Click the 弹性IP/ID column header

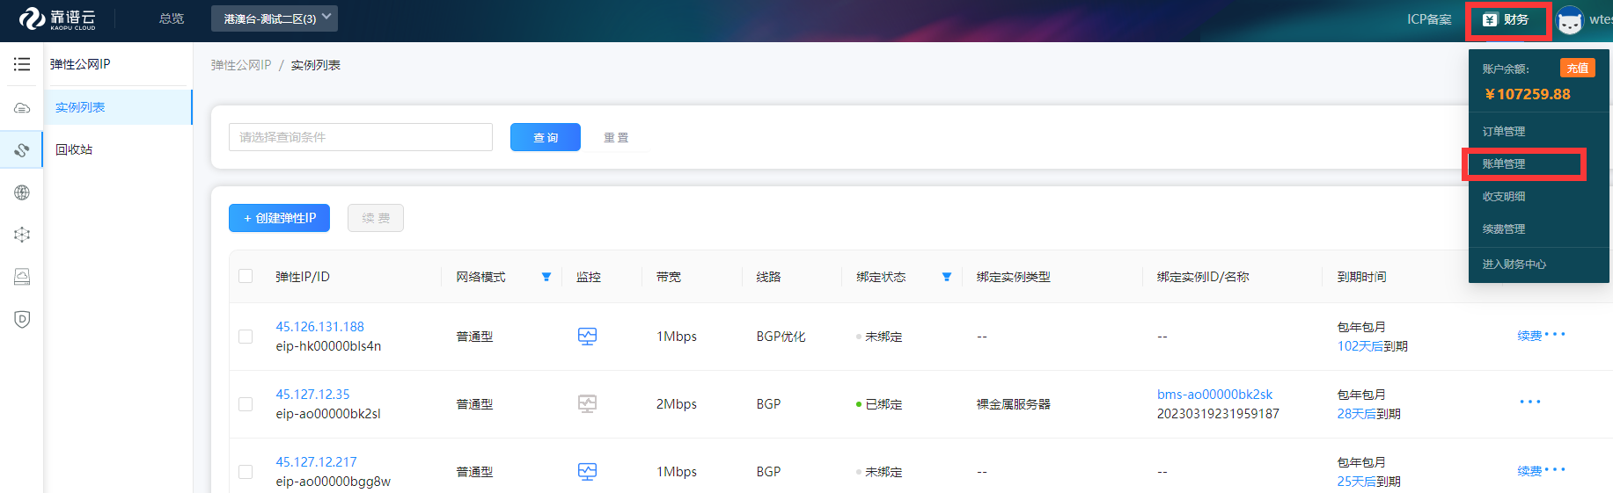(303, 277)
